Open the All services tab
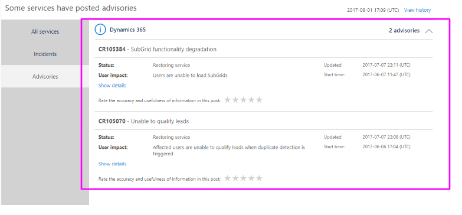Viewport: 462px width, 215px height. point(45,31)
